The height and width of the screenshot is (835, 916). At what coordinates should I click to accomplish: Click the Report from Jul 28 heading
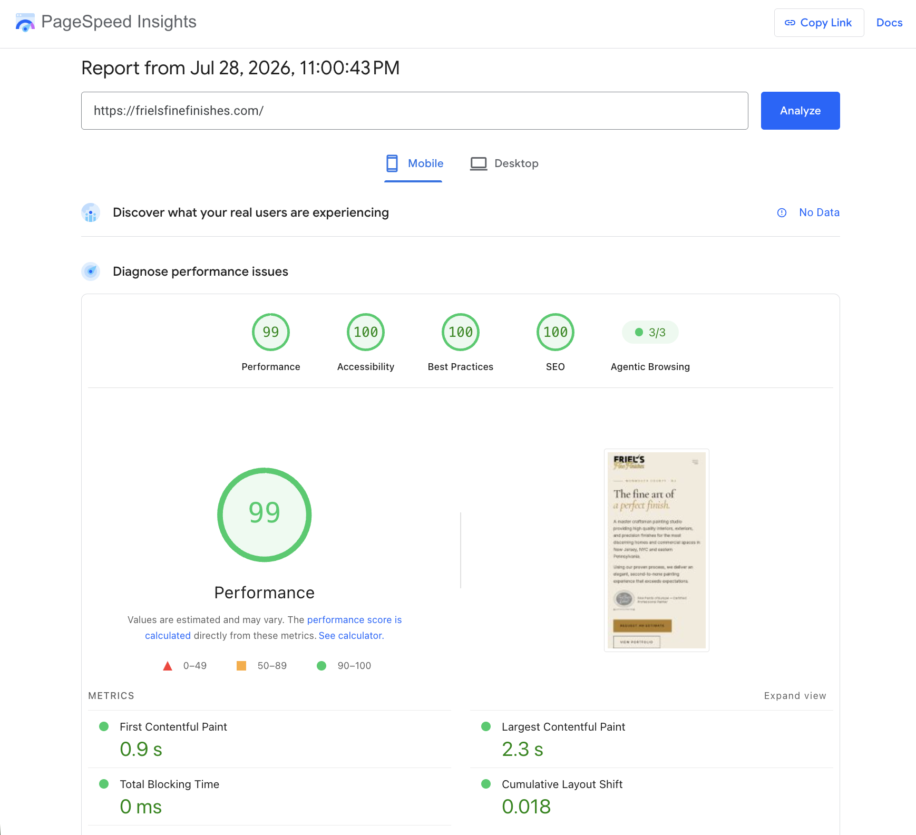(240, 68)
